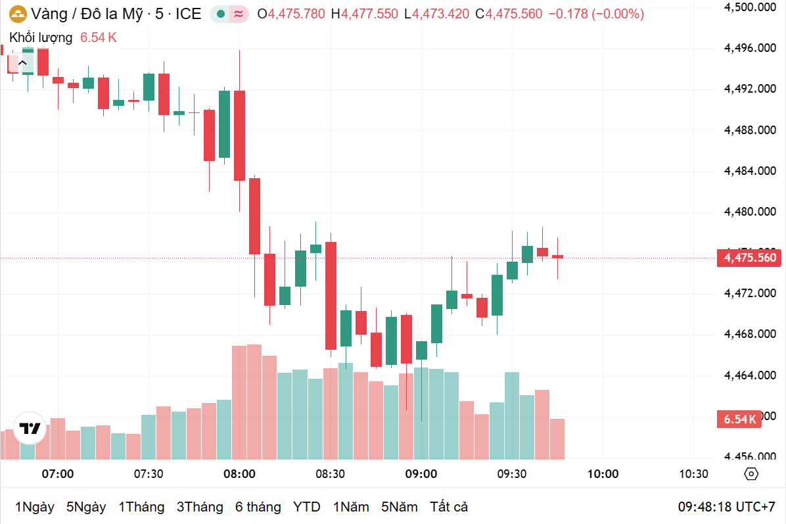This screenshot has width=786, height=524.
Task: Open chart settings hexagon icon
Action: tap(751, 473)
